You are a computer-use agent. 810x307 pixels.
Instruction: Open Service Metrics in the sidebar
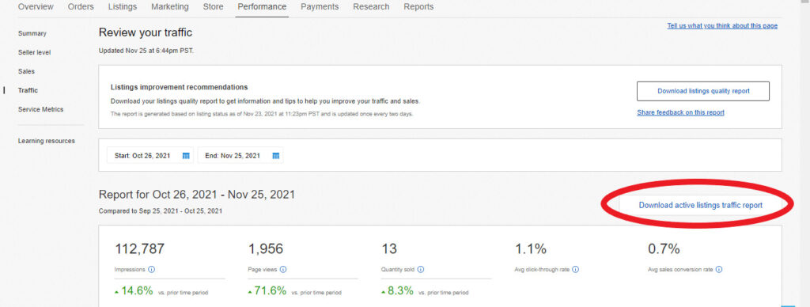40,109
